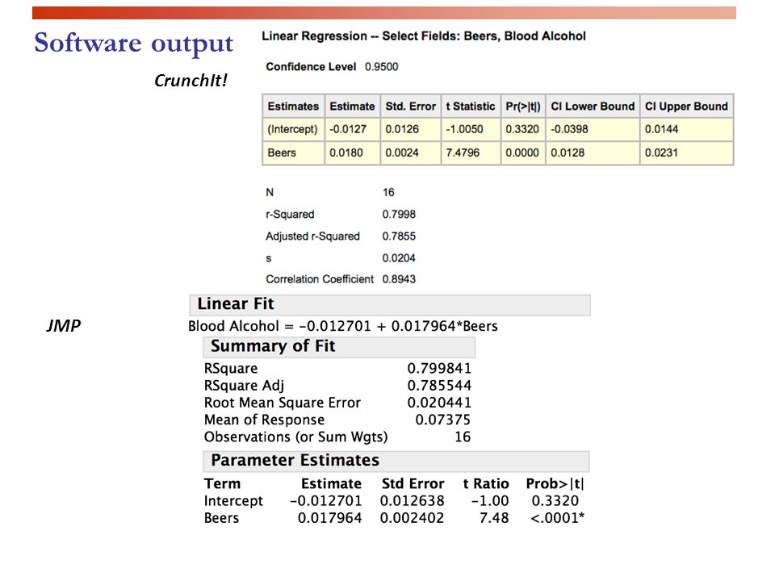Click the upper bound value 0.0231
The image size is (775, 581).
point(661,153)
